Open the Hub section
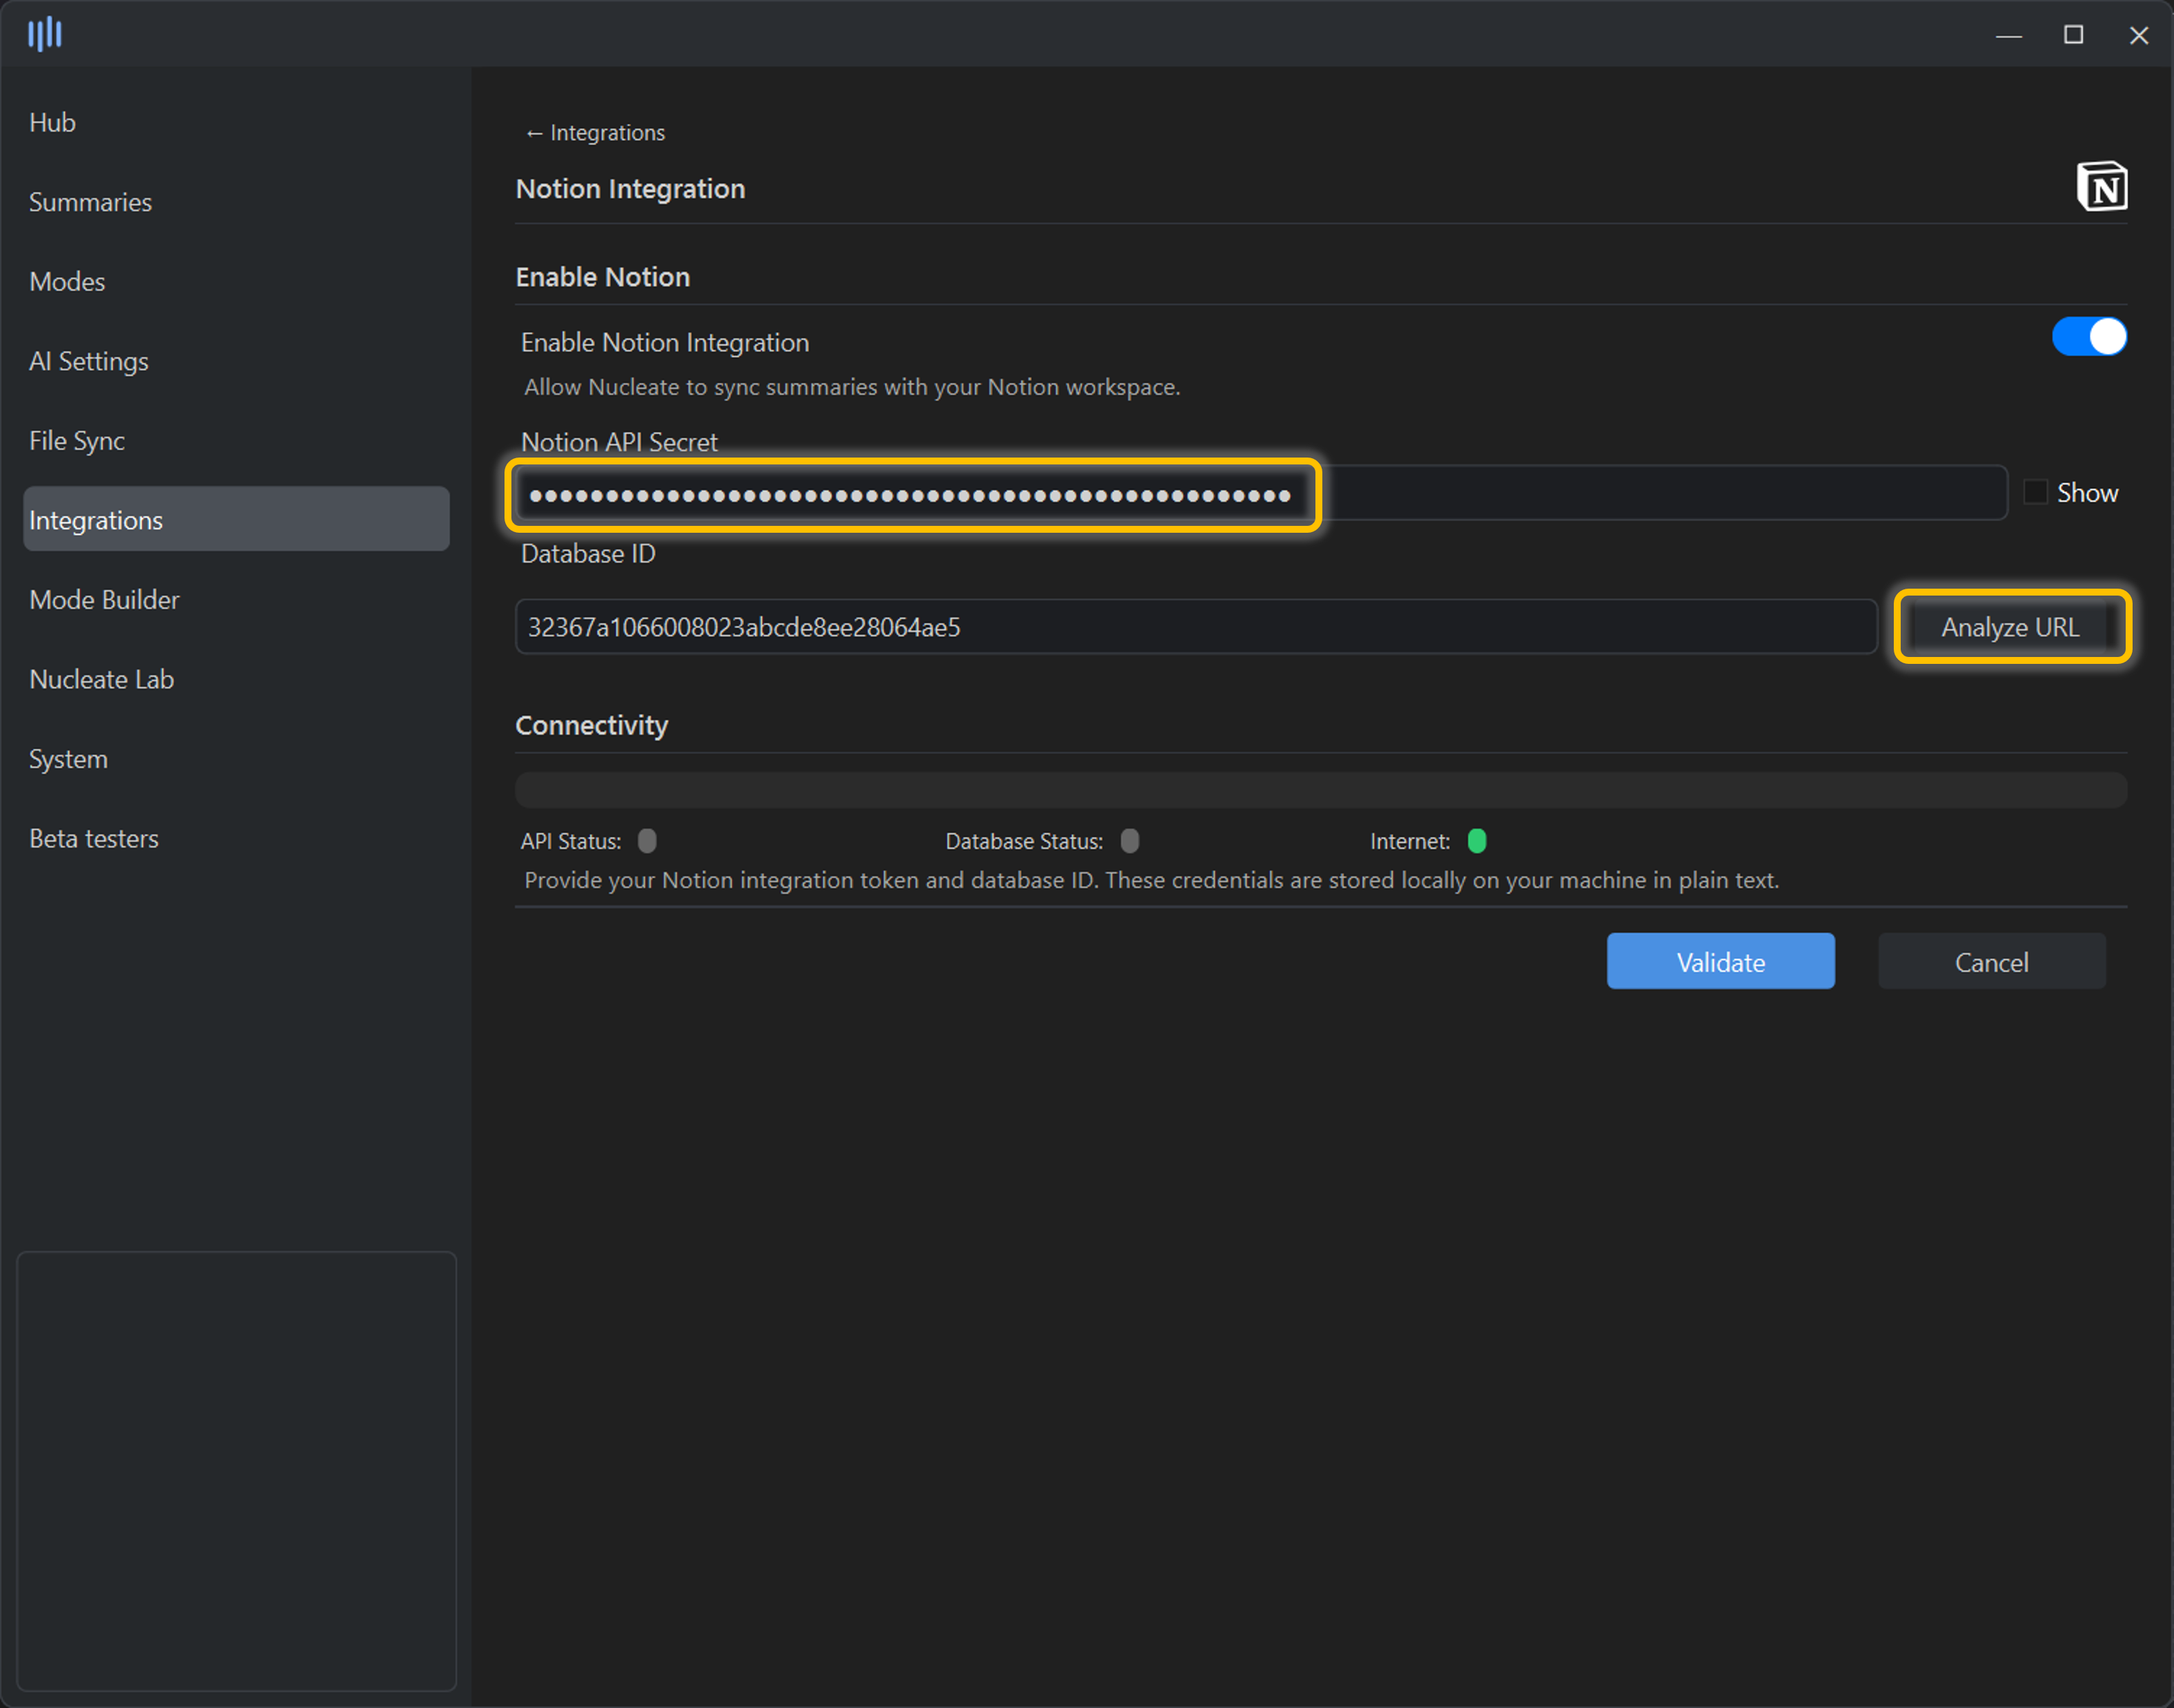This screenshot has width=2174, height=1708. (x=53, y=122)
